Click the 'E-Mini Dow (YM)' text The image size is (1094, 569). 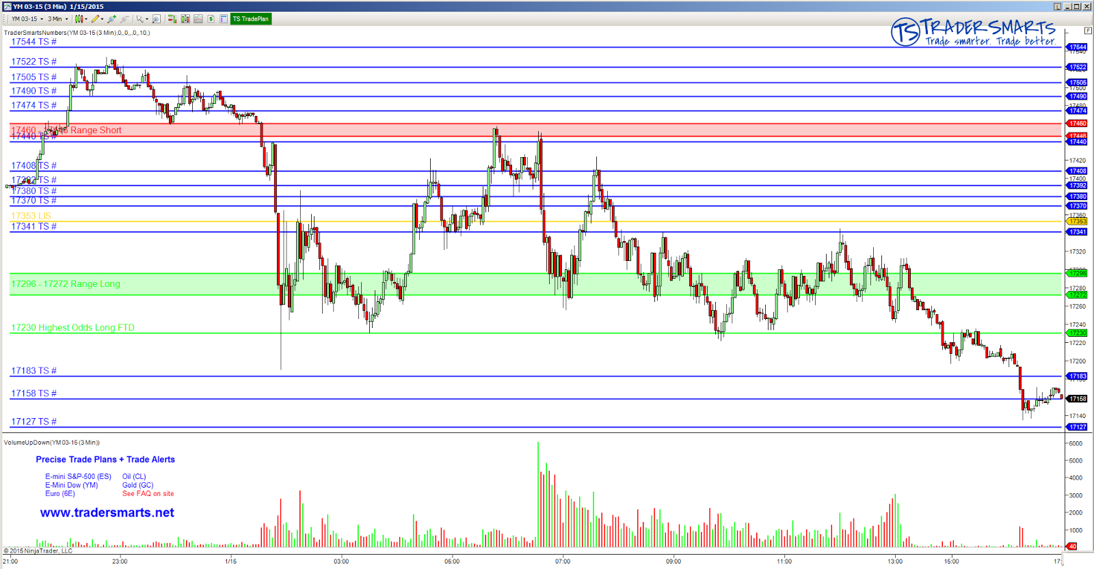point(72,485)
